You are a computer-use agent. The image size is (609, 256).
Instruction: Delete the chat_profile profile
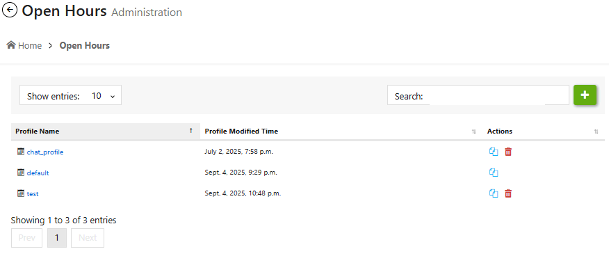508,152
